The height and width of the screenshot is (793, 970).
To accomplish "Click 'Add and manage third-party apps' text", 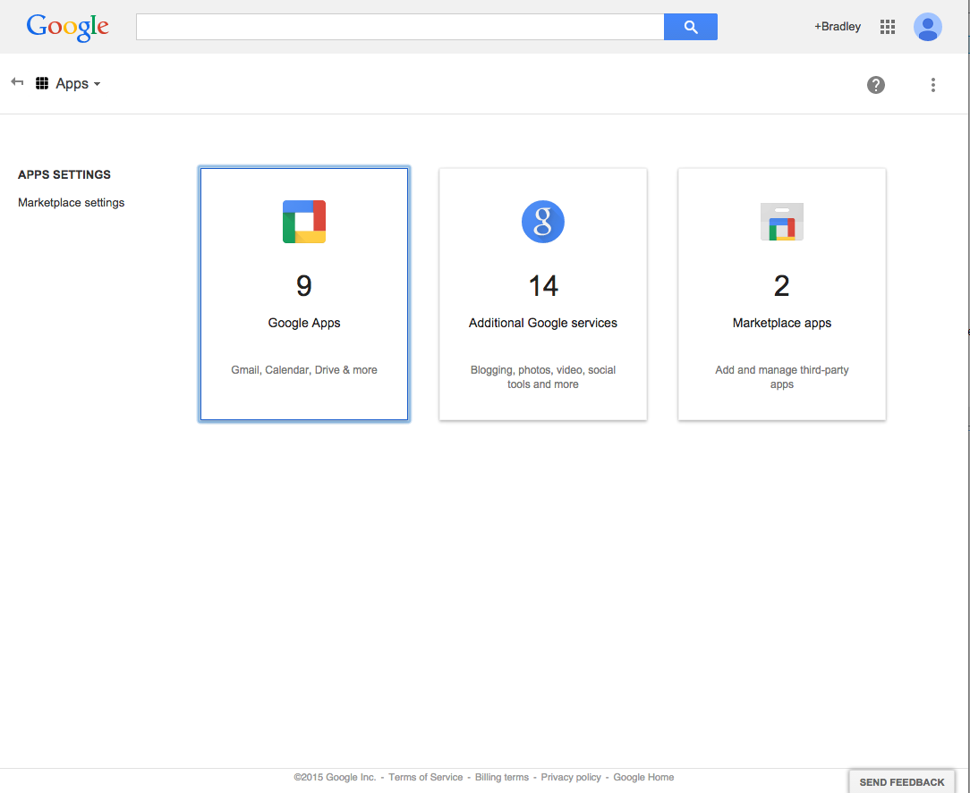I will tap(781, 377).
